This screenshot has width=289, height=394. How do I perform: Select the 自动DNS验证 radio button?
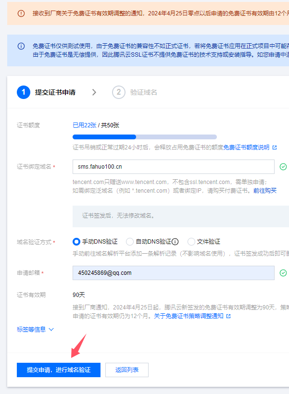coord(130,242)
